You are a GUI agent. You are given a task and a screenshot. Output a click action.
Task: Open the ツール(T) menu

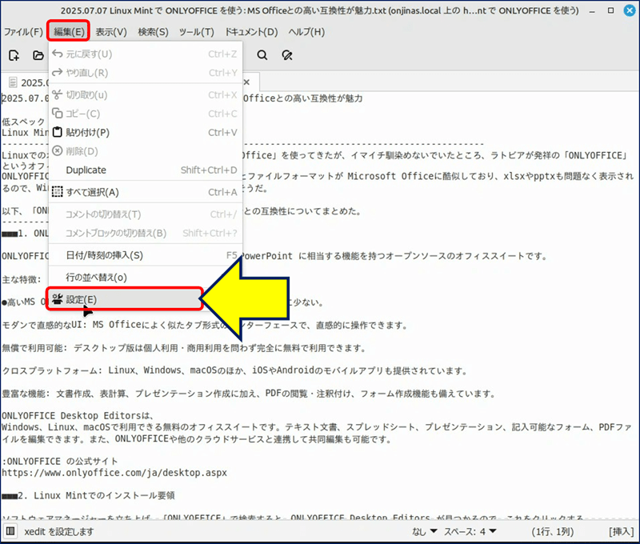(196, 32)
